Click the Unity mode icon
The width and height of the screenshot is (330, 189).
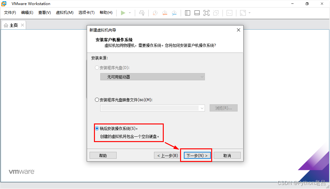click(x=216, y=13)
